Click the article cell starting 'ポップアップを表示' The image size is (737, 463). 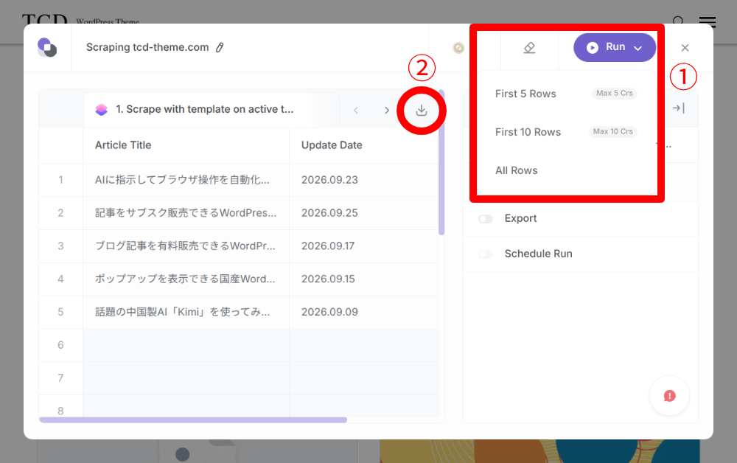[186, 279]
